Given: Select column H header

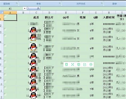Looking at the screenshot, I should pos(109,13).
